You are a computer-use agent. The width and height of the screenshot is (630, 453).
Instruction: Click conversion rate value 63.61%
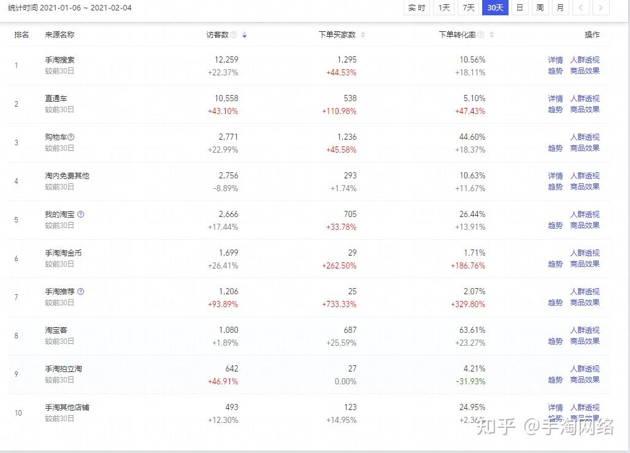pyautogui.click(x=472, y=330)
